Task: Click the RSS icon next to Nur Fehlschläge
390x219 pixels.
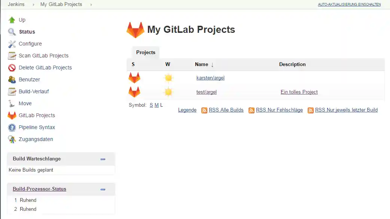Action: [252, 110]
